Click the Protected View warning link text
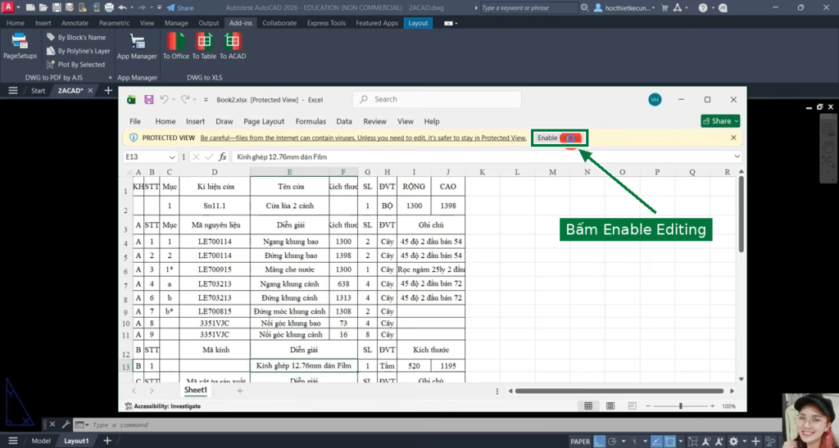The image size is (839, 448). pyautogui.click(x=363, y=138)
